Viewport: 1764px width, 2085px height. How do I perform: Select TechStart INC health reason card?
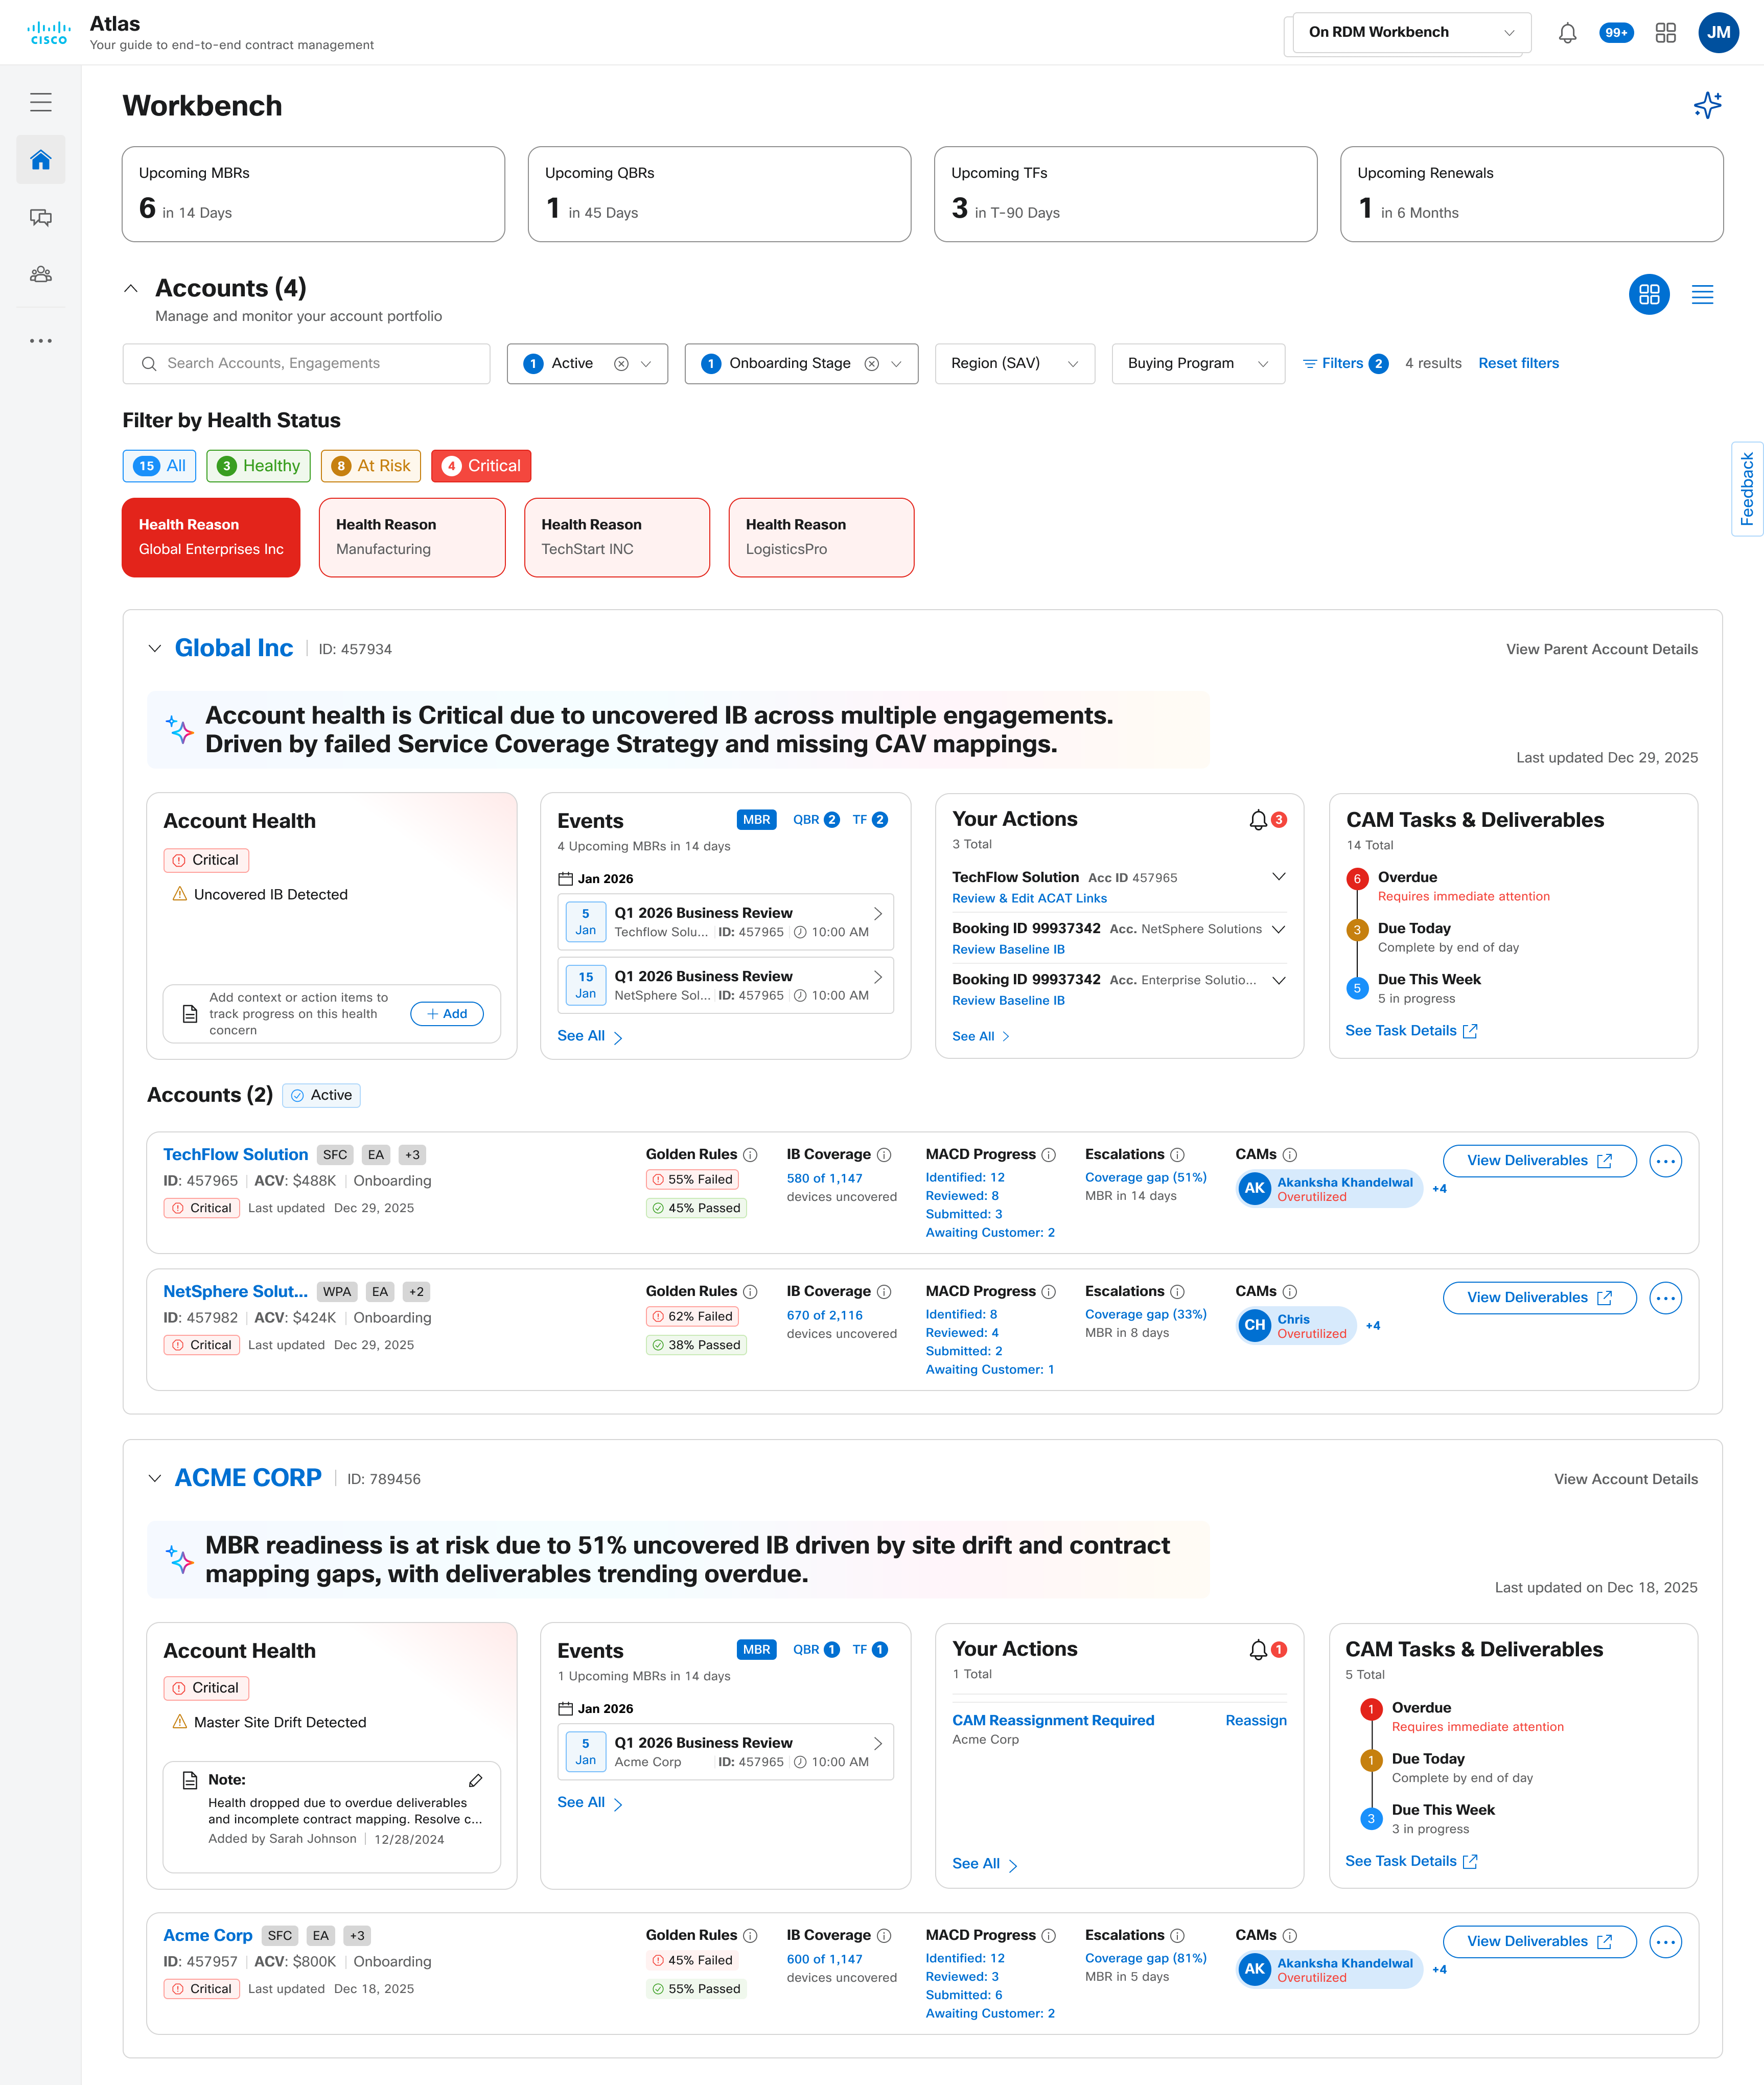pos(617,538)
